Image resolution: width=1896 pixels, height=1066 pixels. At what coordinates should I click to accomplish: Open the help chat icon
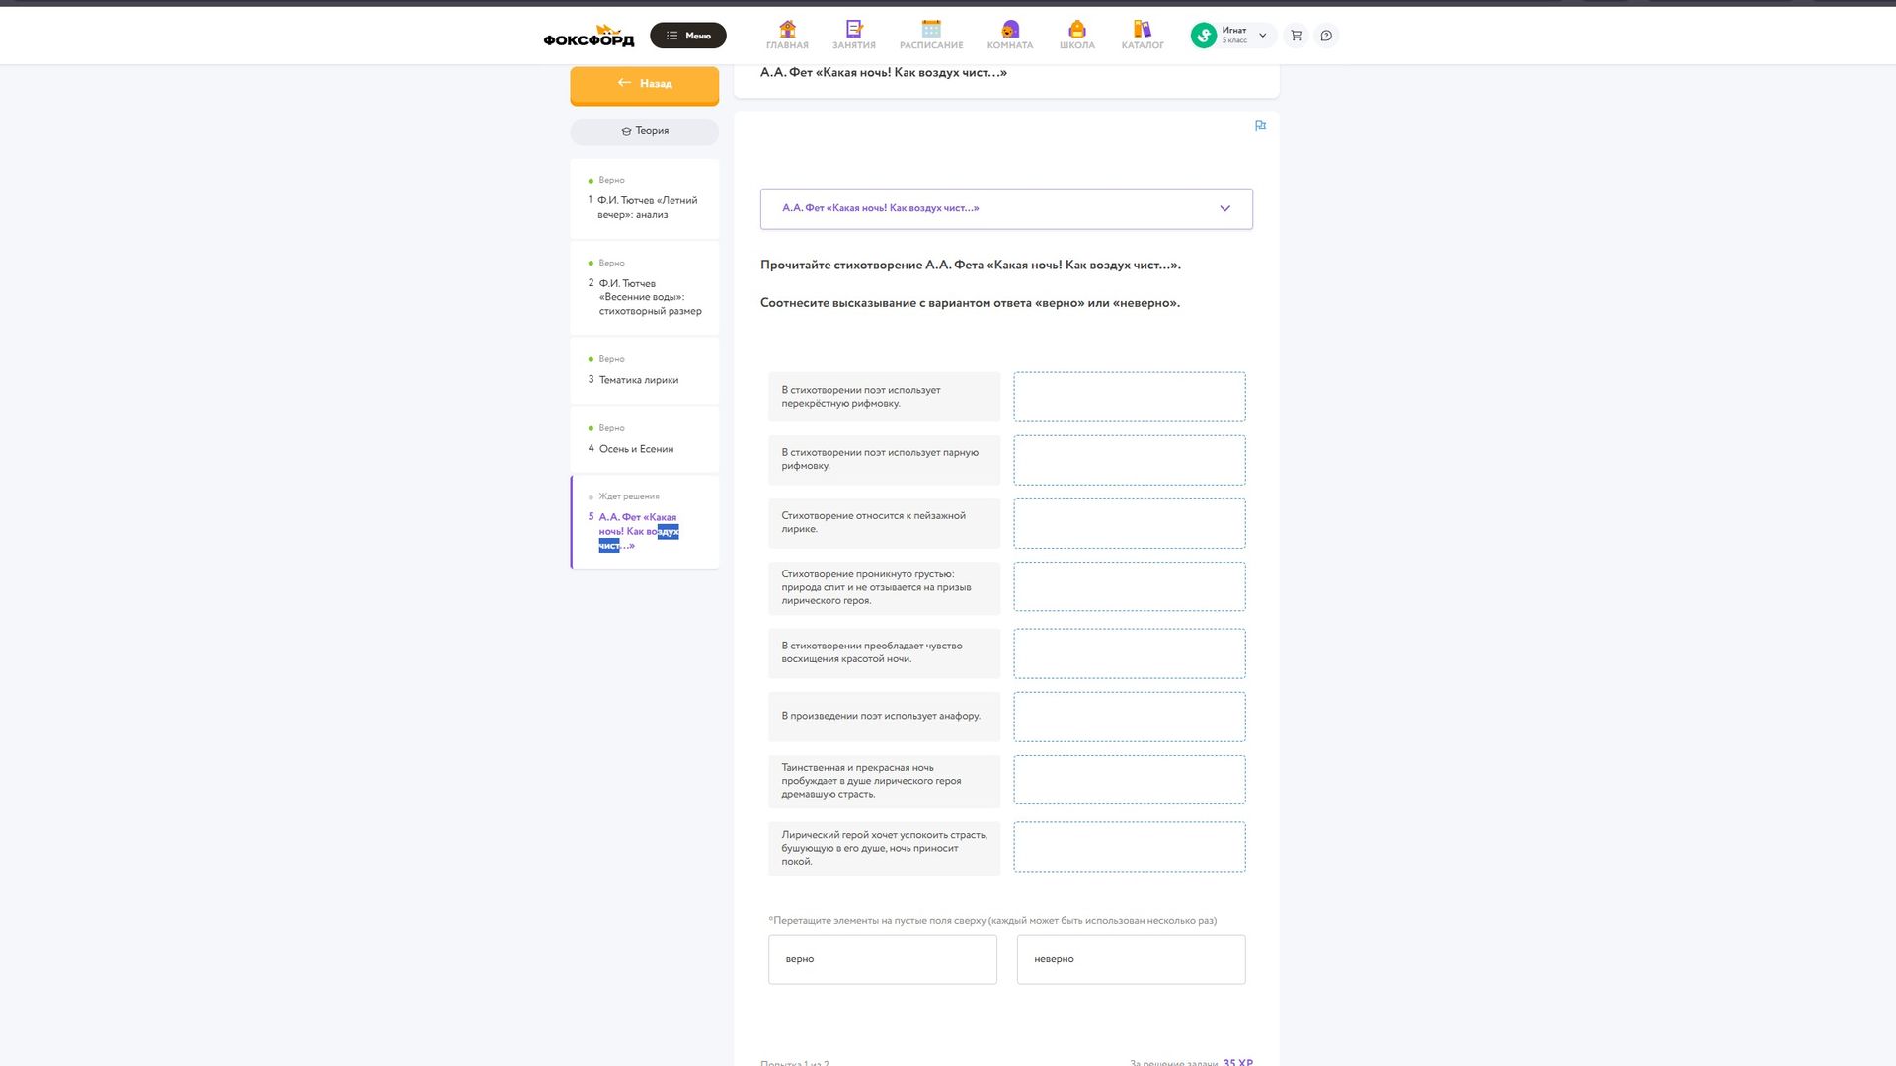point(1326,36)
